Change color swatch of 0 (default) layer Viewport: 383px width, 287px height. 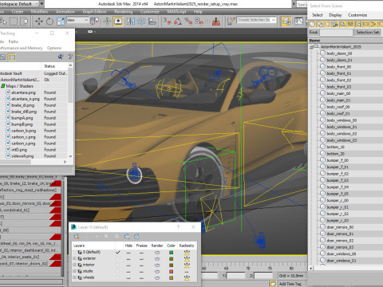point(171,252)
